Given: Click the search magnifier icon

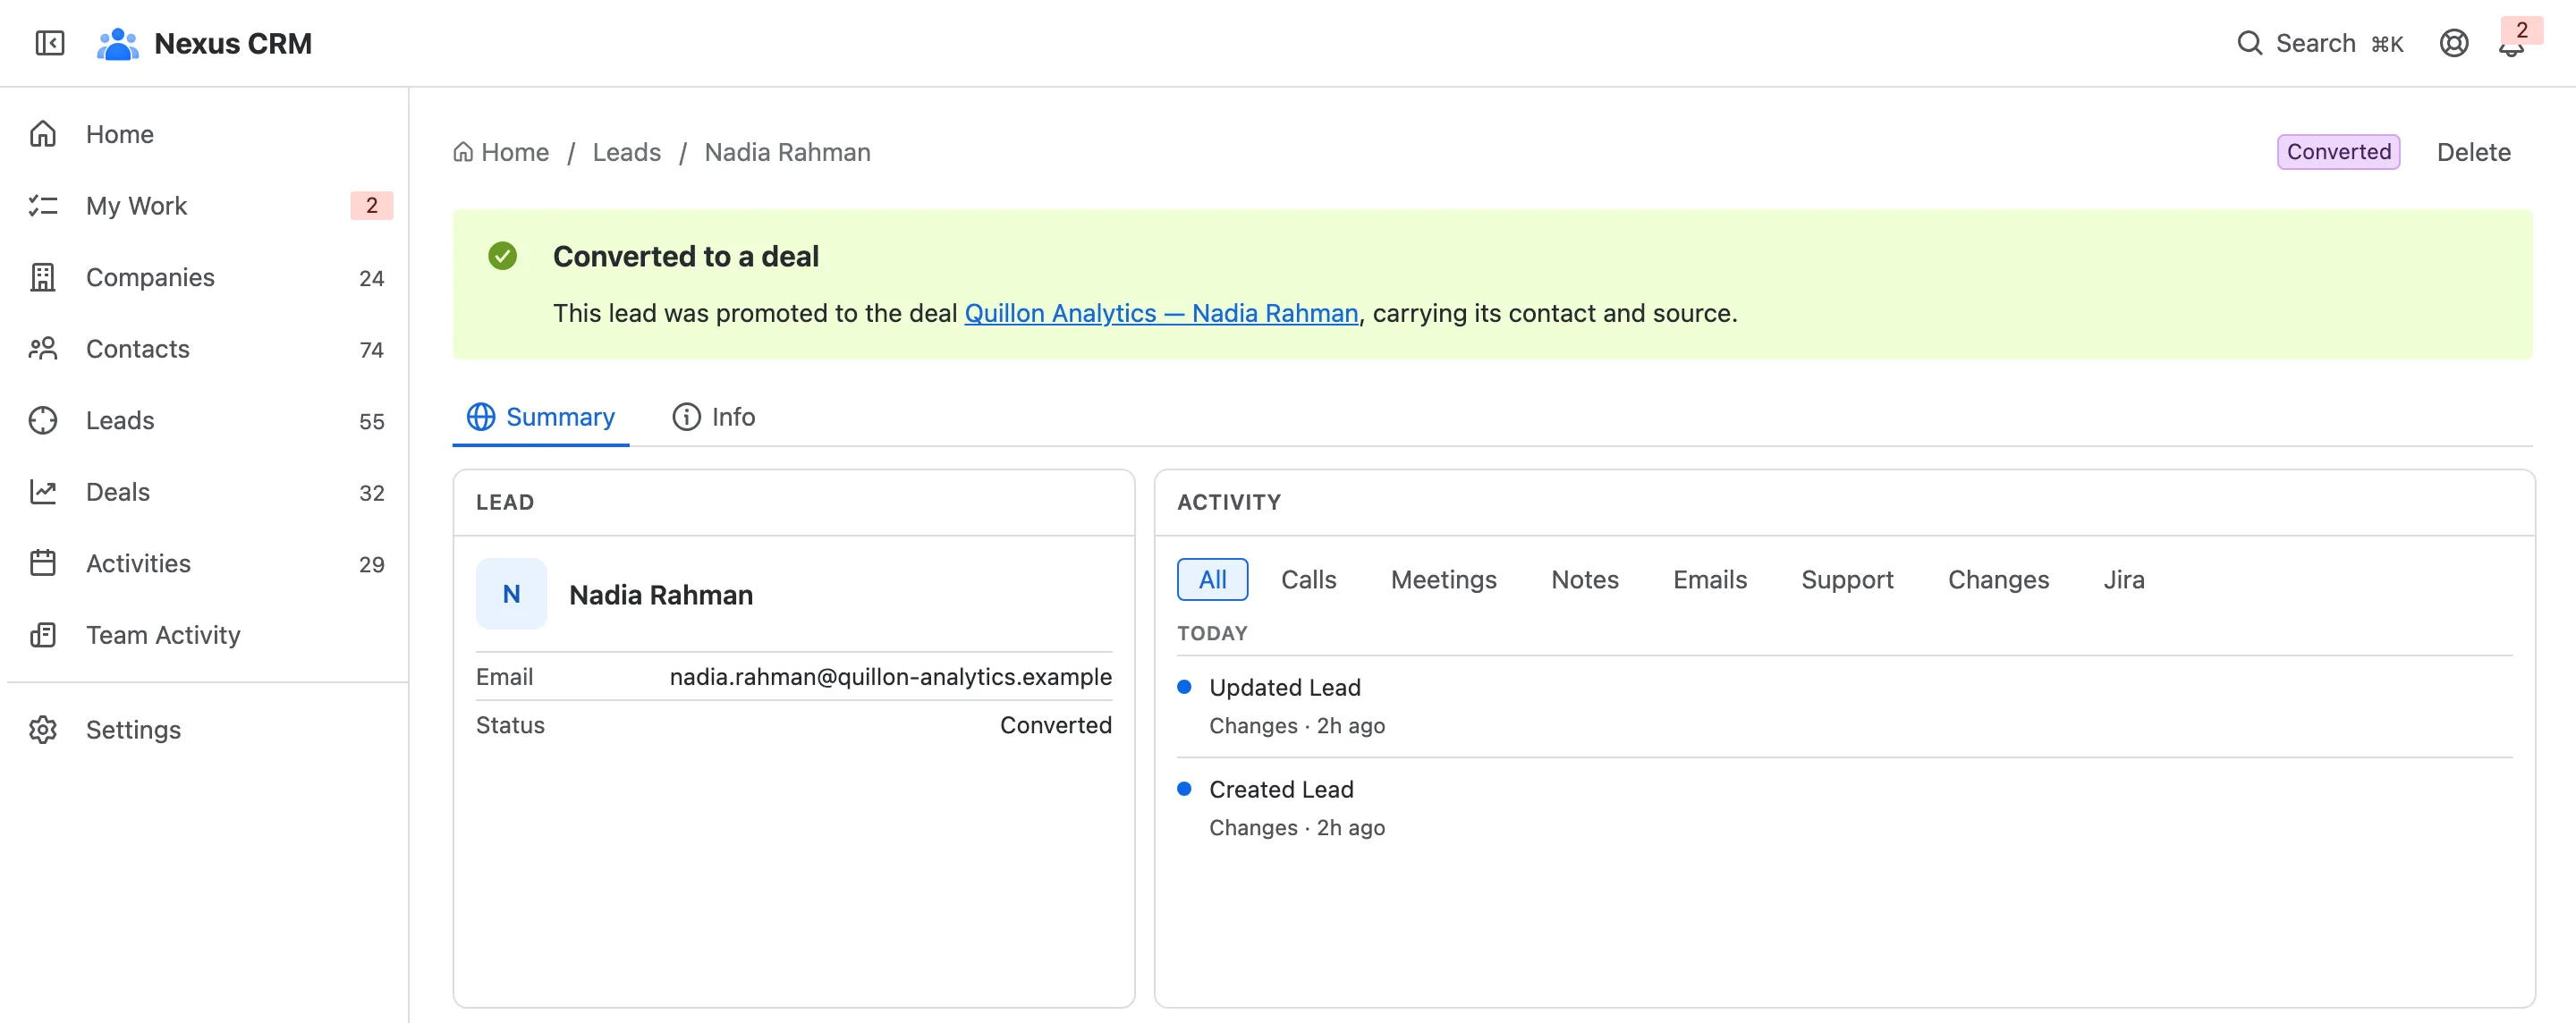Looking at the screenshot, I should coord(2249,43).
